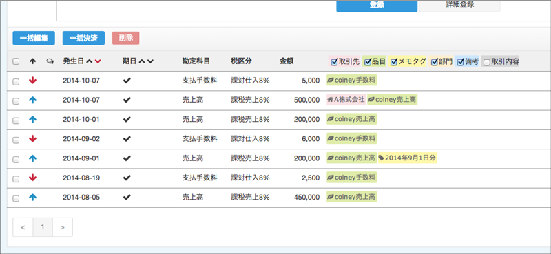Click the red 削除 button

(126, 38)
